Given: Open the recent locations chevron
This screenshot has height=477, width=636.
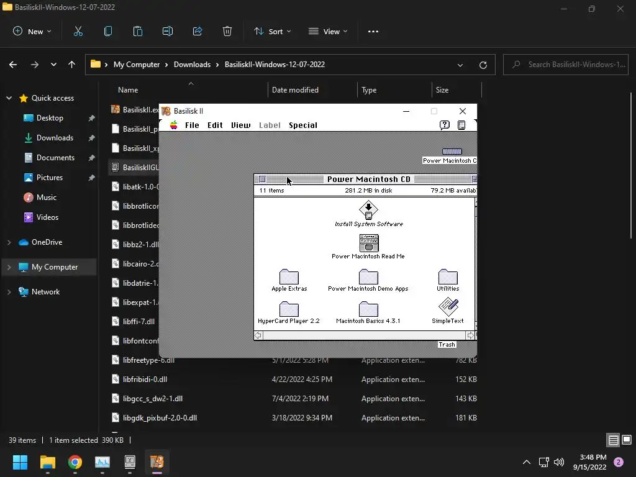Looking at the screenshot, I should [x=53, y=65].
